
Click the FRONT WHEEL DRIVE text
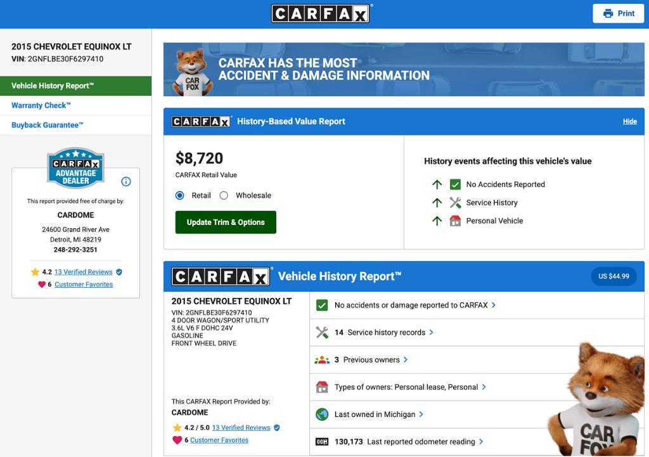click(204, 343)
